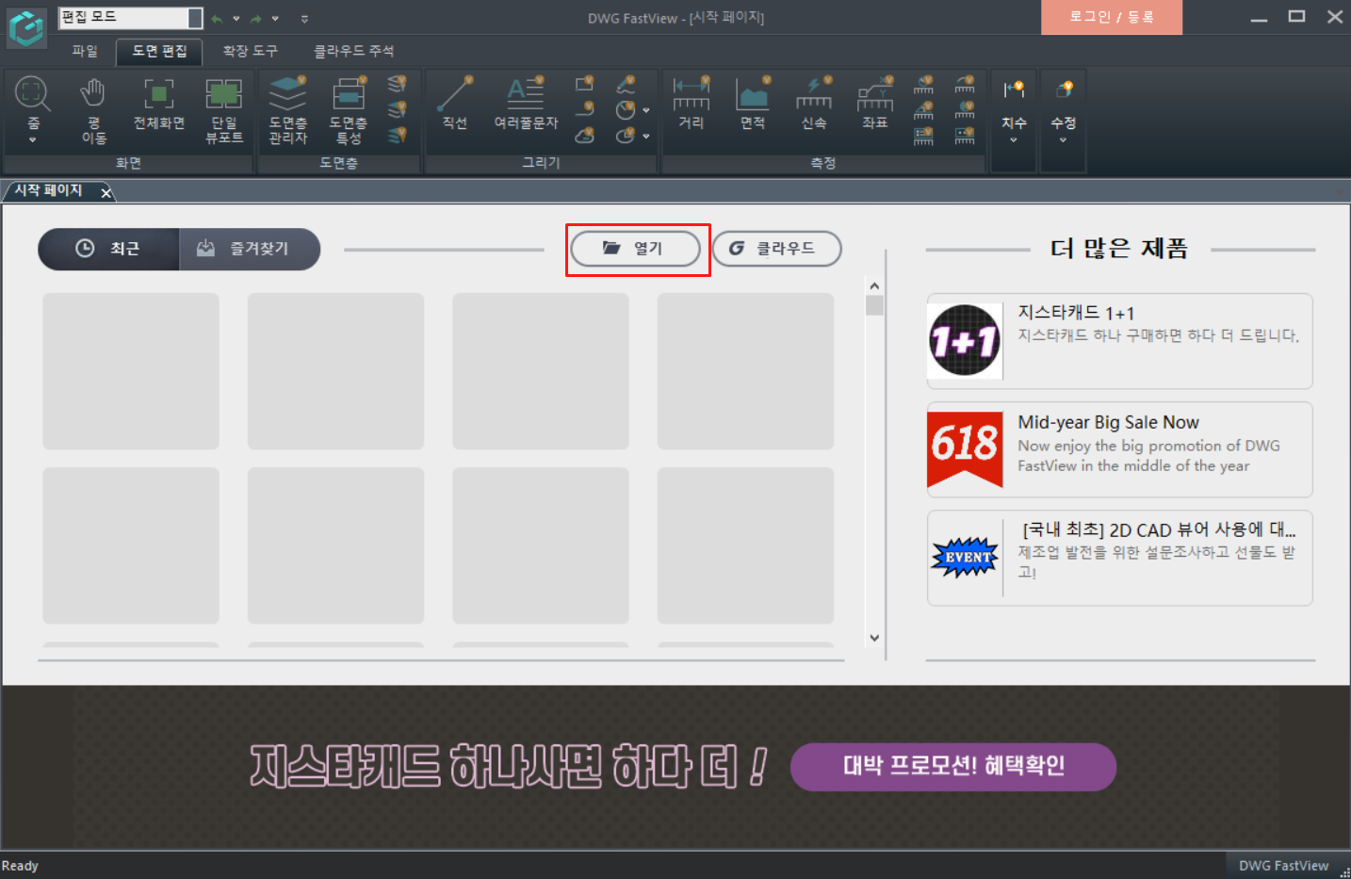Expand the circle tool dropdown arrow
The width and height of the screenshot is (1351, 879).
point(646,110)
